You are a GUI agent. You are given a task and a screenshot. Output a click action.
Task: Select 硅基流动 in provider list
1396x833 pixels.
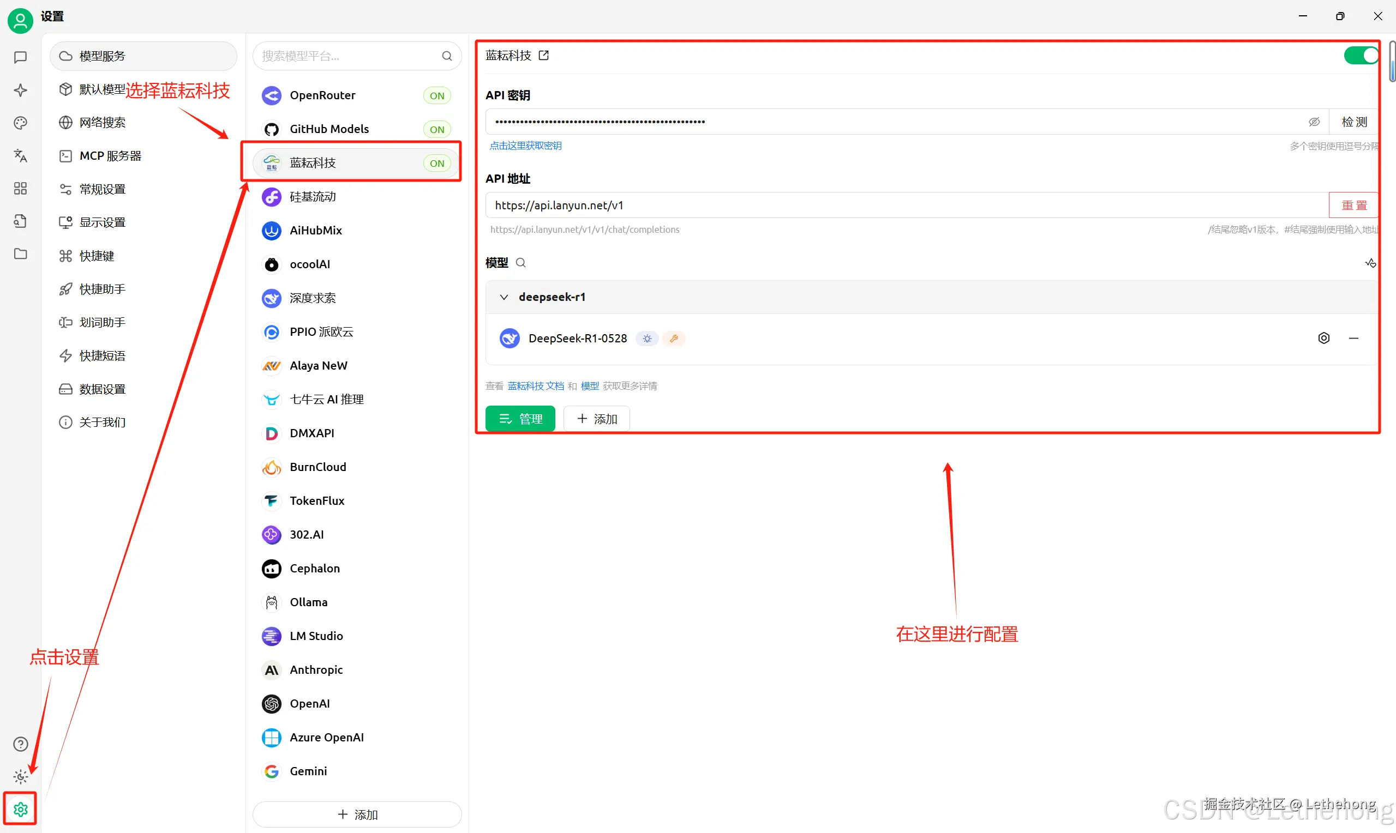pos(312,196)
